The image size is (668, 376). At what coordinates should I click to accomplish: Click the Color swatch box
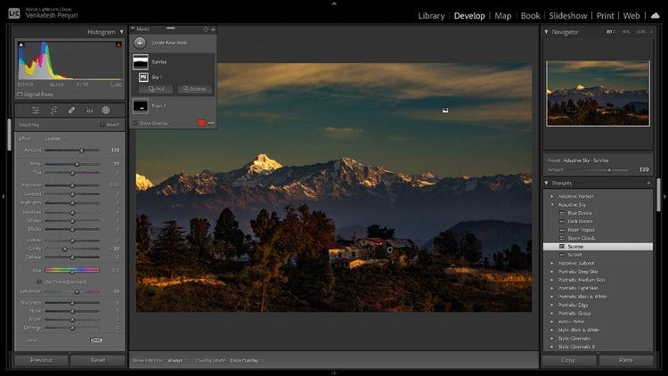96,340
